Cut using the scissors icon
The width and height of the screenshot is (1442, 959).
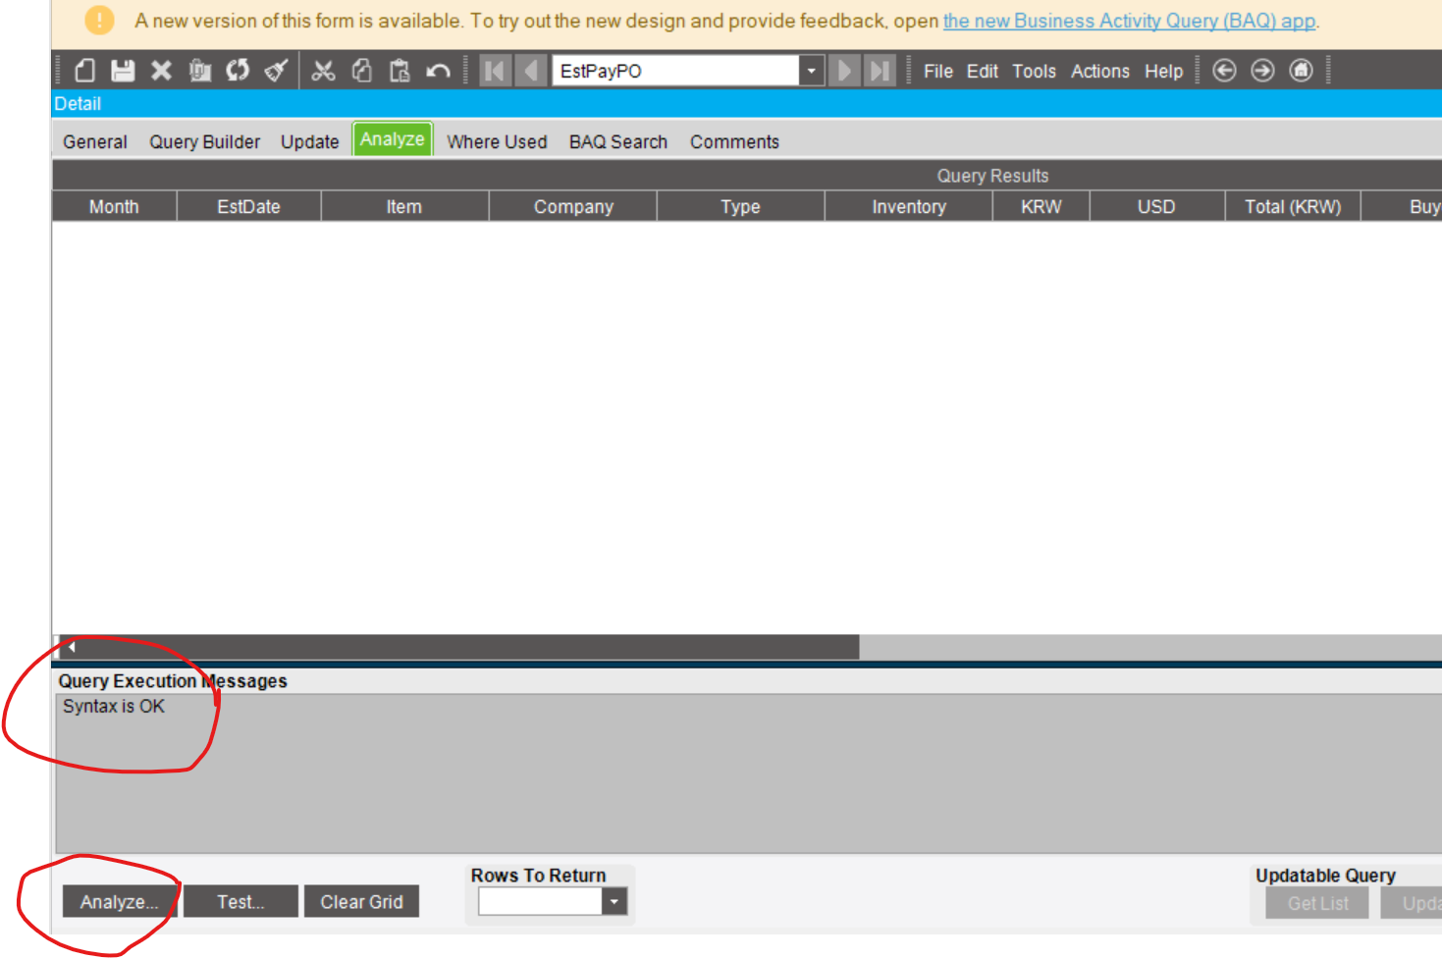[323, 71]
